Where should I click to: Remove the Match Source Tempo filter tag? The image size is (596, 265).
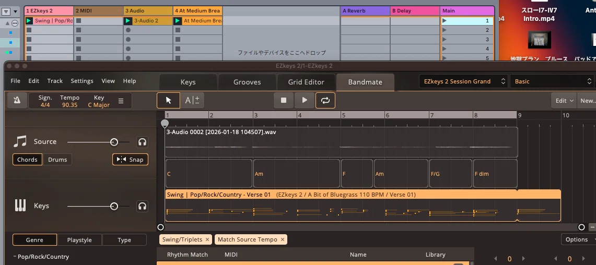283,239
